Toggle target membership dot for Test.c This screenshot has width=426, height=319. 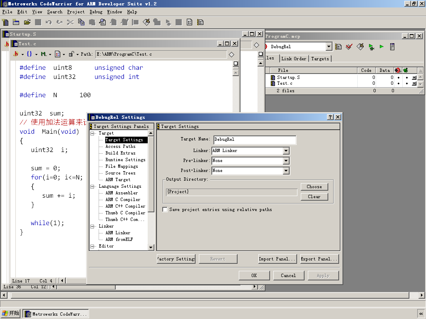point(399,83)
